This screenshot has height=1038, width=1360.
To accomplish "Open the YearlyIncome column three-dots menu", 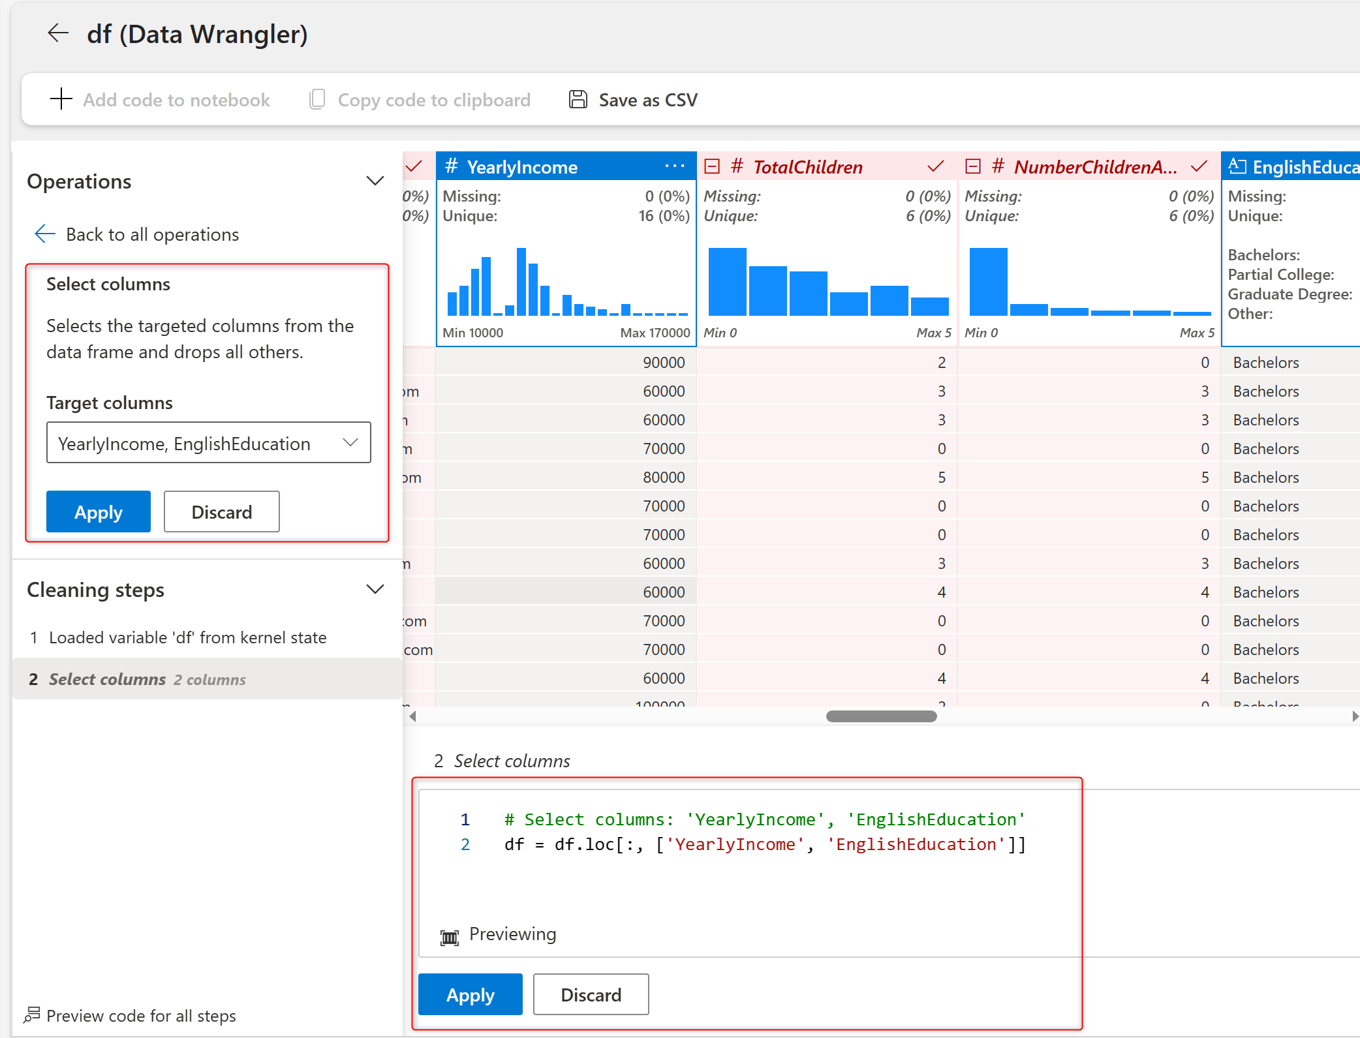I will (x=675, y=166).
